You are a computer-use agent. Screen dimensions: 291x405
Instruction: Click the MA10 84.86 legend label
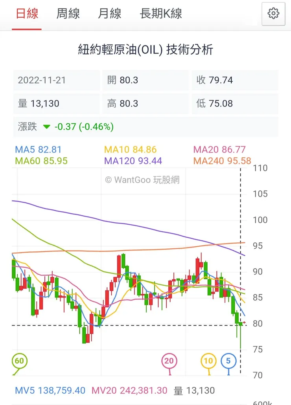(x=130, y=150)
